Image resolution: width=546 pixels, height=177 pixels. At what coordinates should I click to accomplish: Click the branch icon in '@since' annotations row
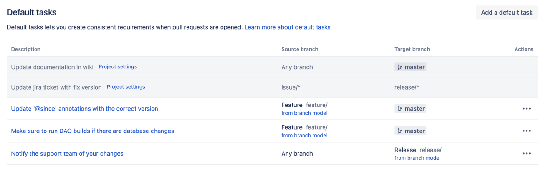pyautogui.click(x=399, y=109)
